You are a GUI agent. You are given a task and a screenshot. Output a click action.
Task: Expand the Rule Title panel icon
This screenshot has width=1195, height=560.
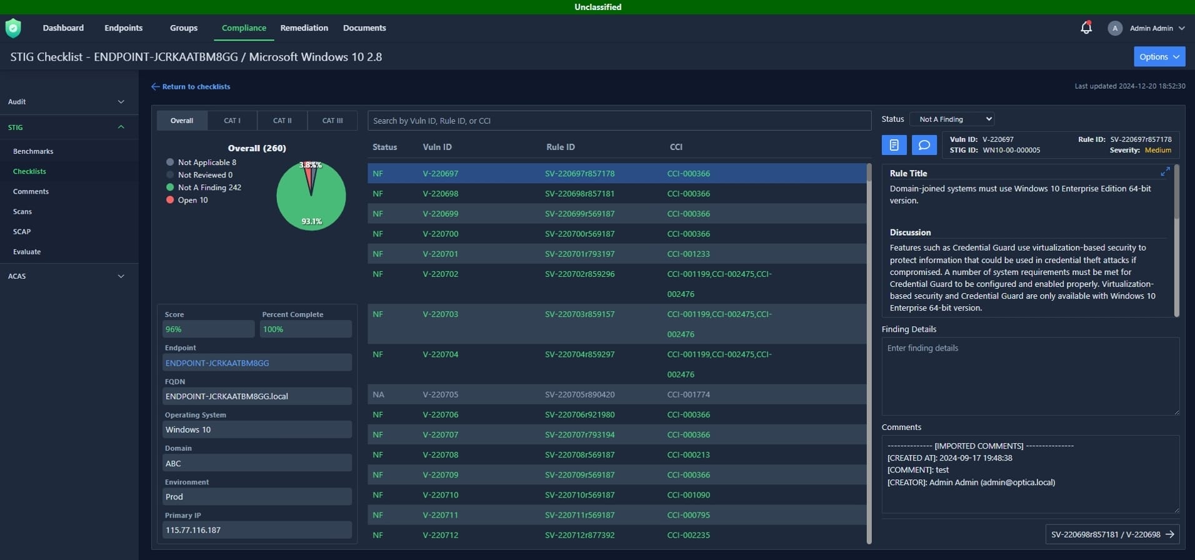point(1165,172)
